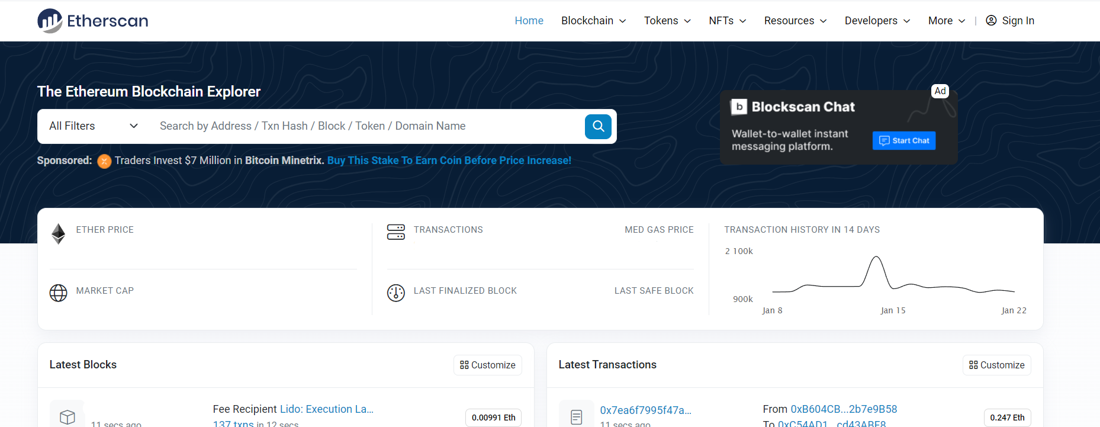Screen dimensions: 1100x427
Task: Click the Latest Transactions heading
Action: (607, 365)
